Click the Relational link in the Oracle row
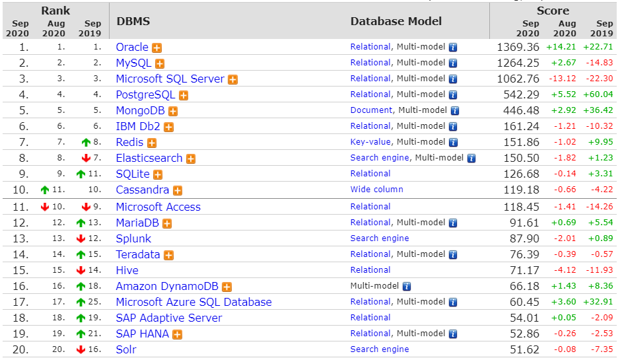 [370, 47]
